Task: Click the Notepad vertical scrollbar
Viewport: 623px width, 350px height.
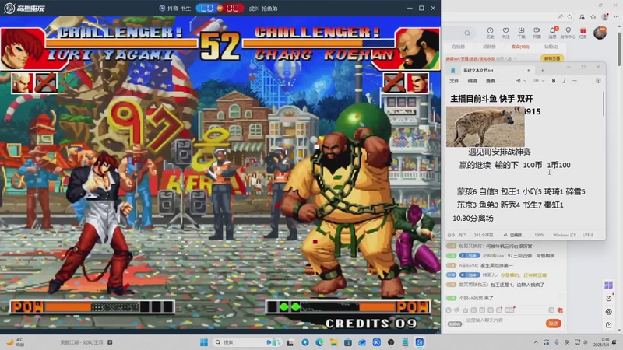Action: [x=603, y=104]
